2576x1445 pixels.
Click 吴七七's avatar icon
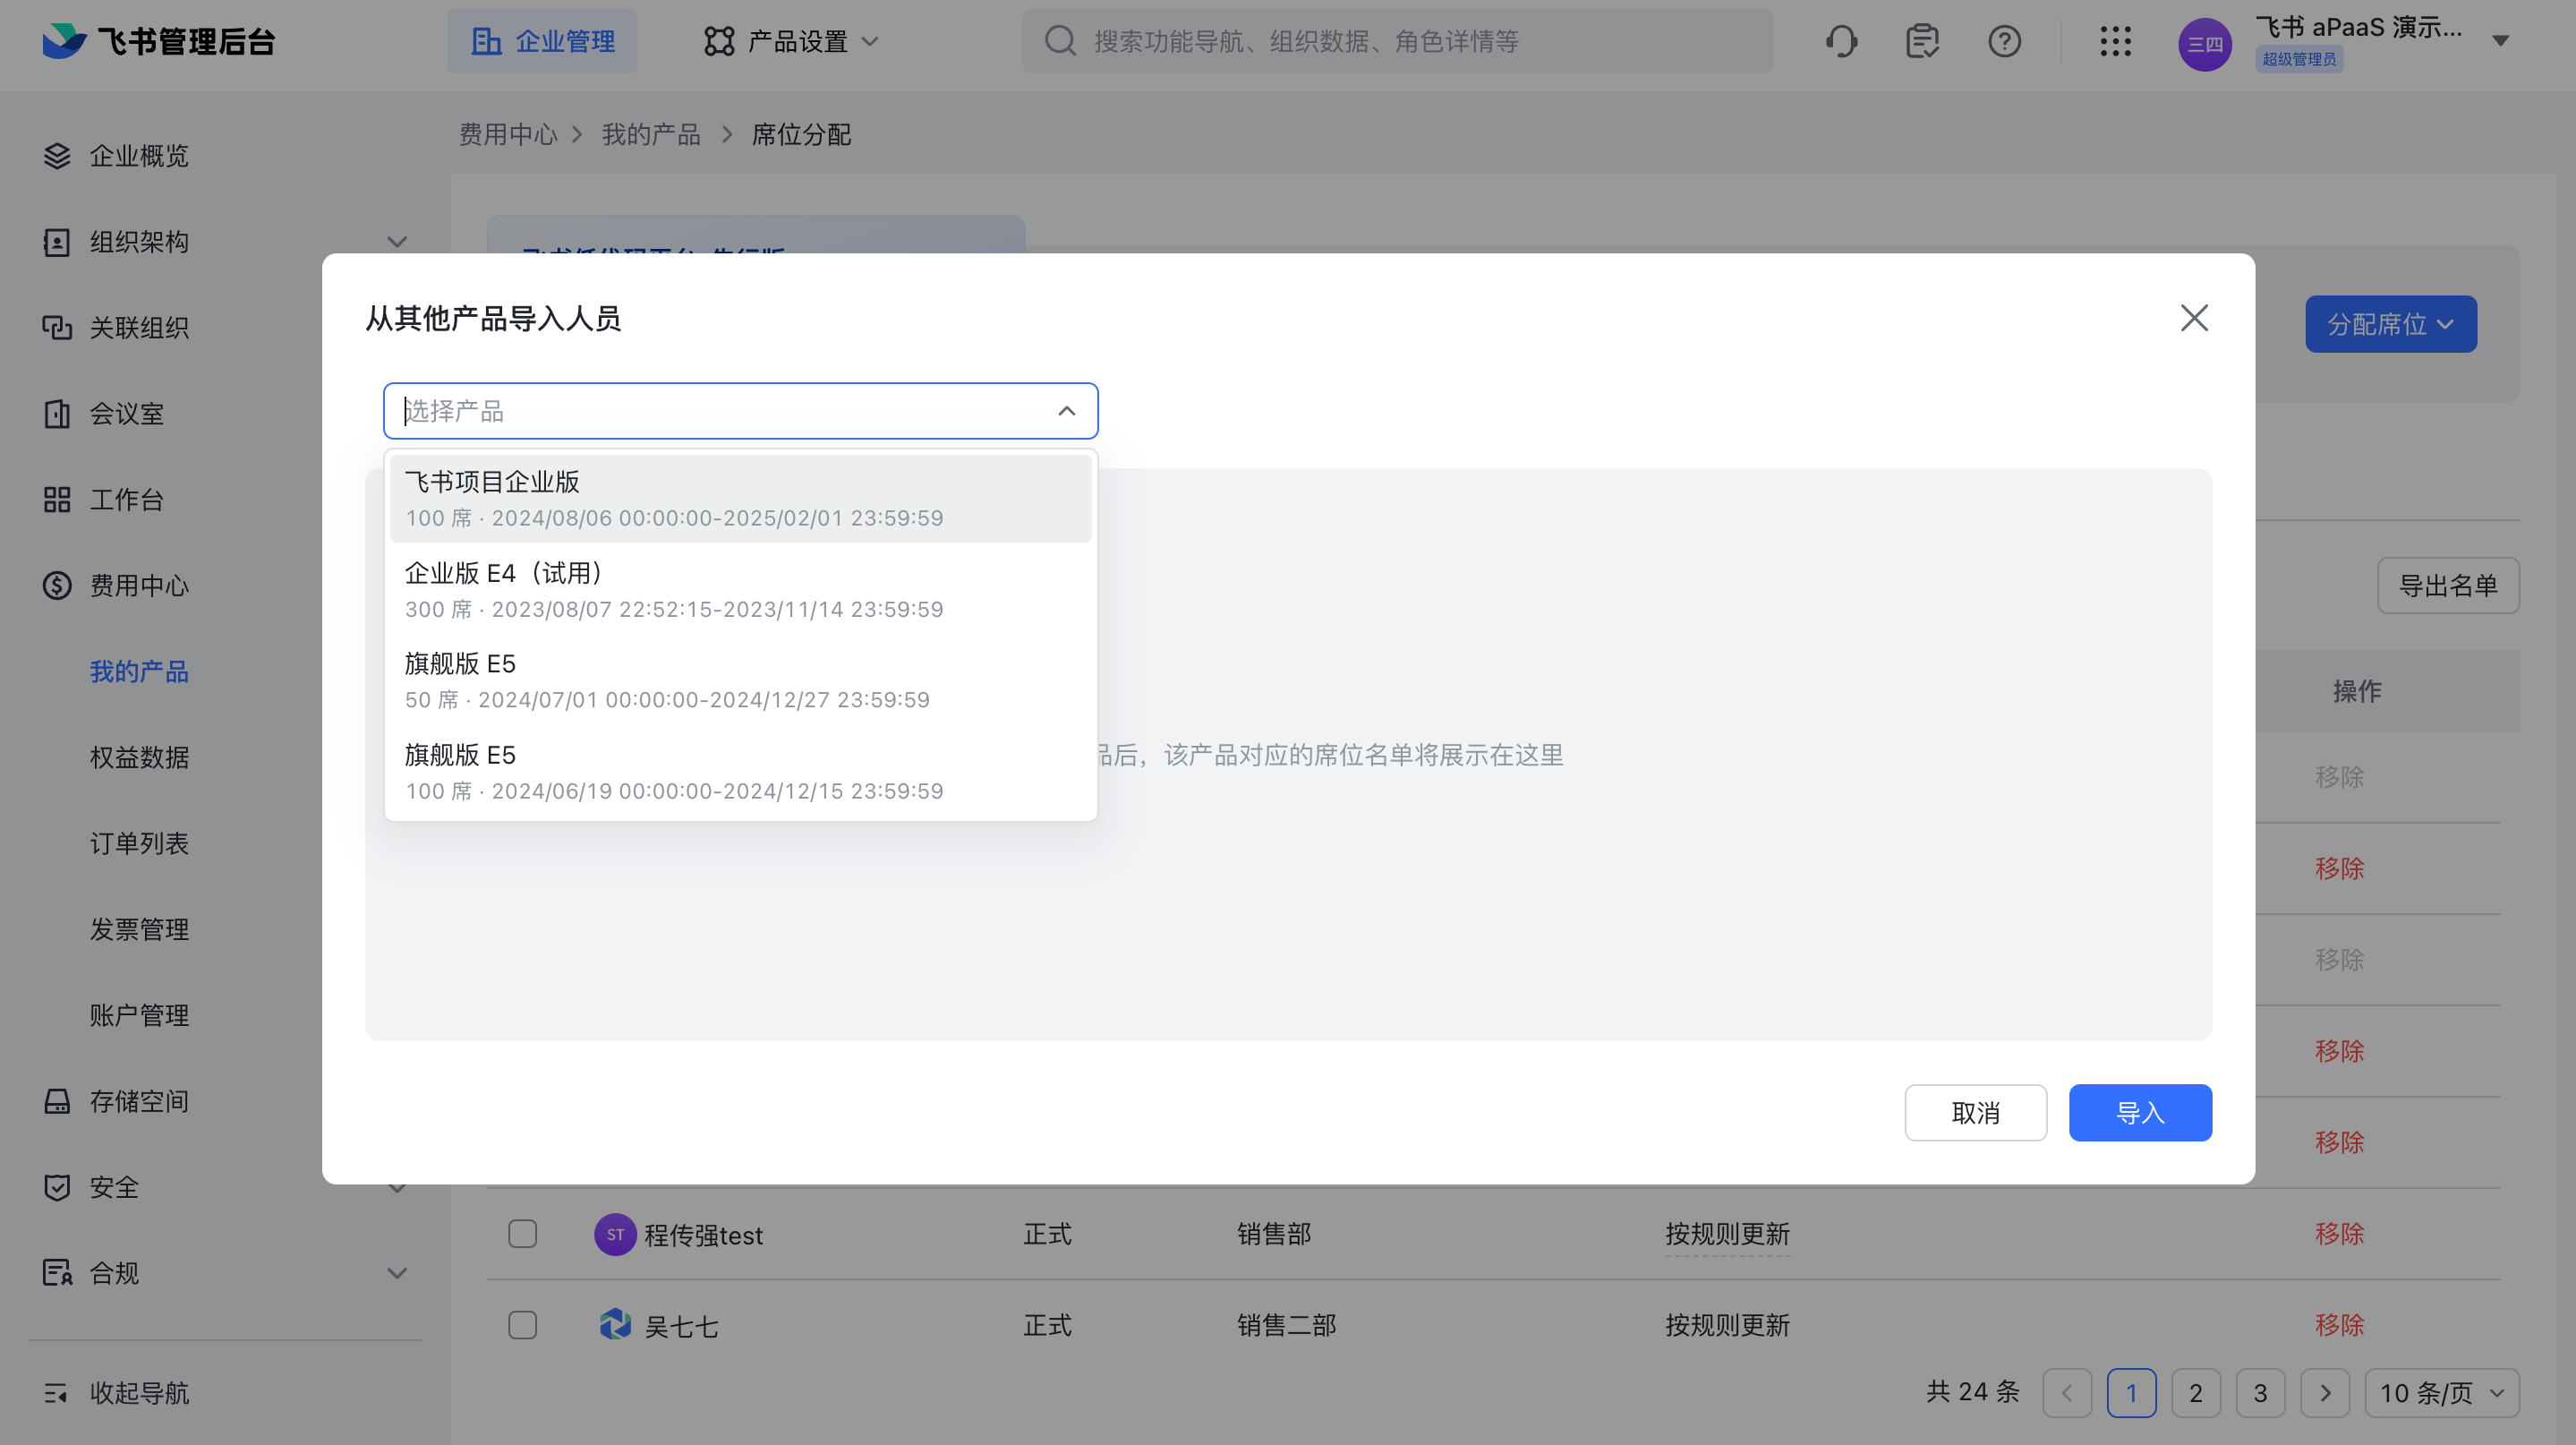coord(615,1325)
